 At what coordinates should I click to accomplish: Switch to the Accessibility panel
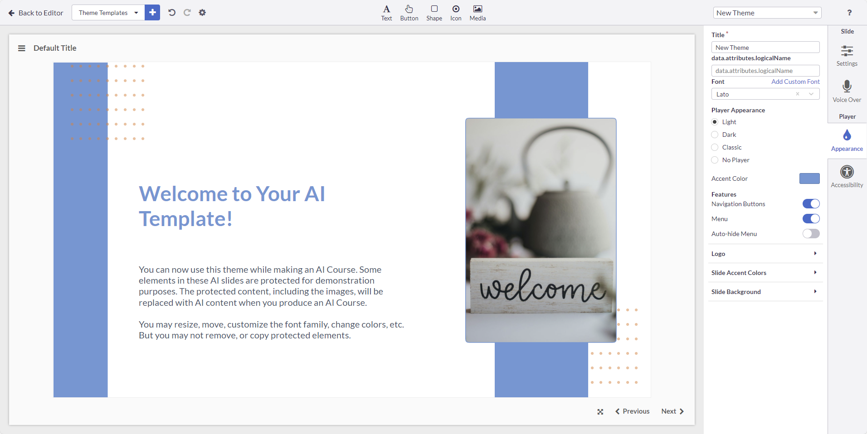846,176
